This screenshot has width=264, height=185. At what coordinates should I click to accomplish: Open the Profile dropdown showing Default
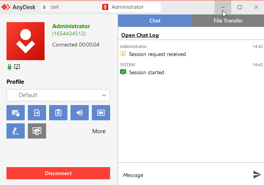click(58, 95)
